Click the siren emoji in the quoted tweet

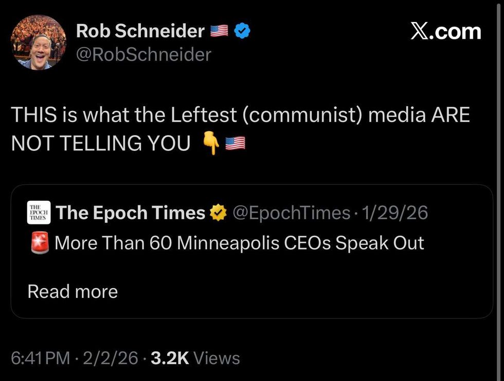38,242
